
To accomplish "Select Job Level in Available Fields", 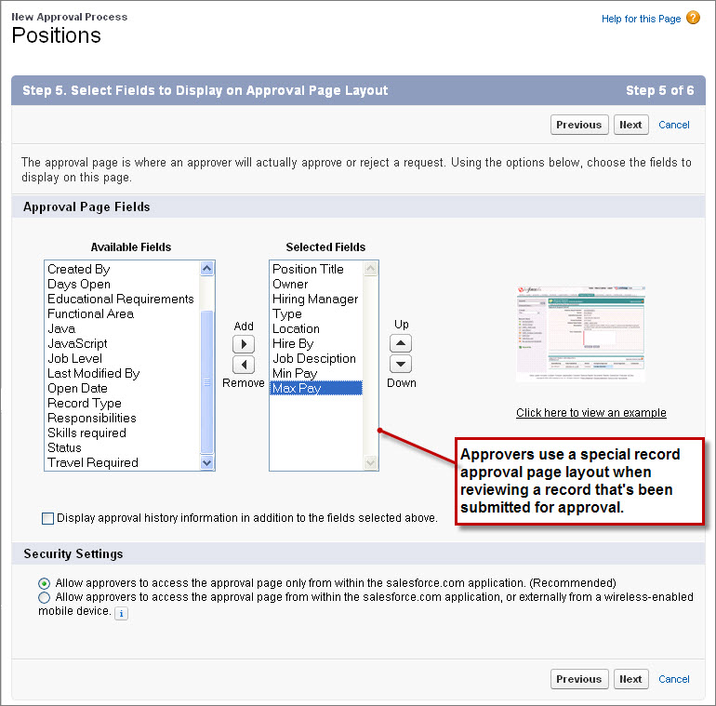I will 123,358.
